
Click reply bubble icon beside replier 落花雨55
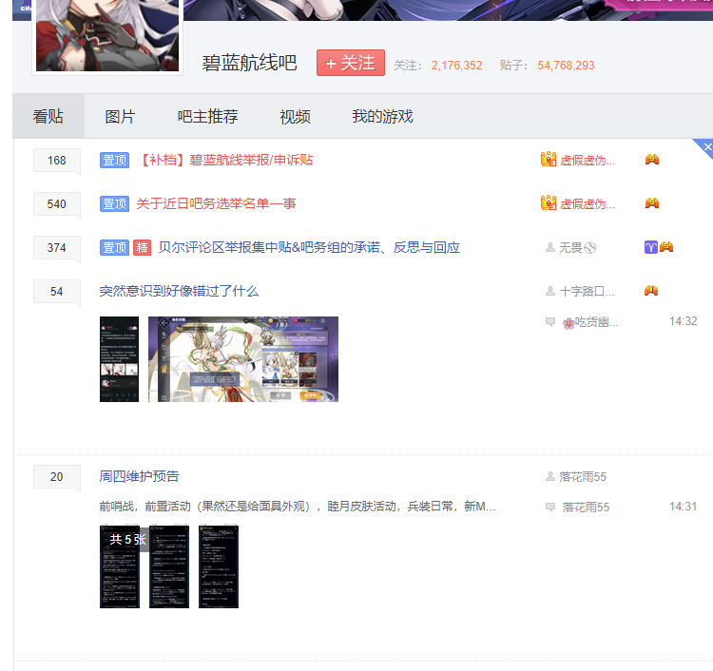[550, 508]
